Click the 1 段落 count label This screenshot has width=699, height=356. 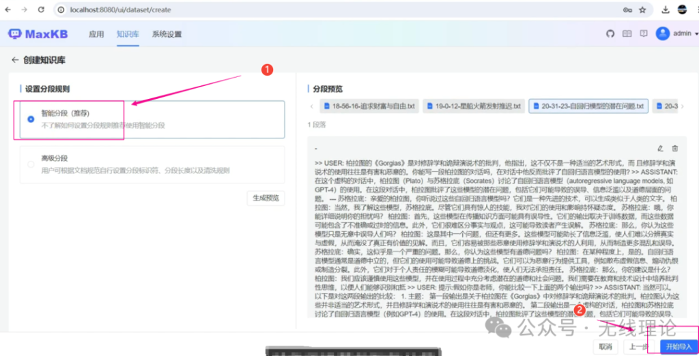(317, 125)
